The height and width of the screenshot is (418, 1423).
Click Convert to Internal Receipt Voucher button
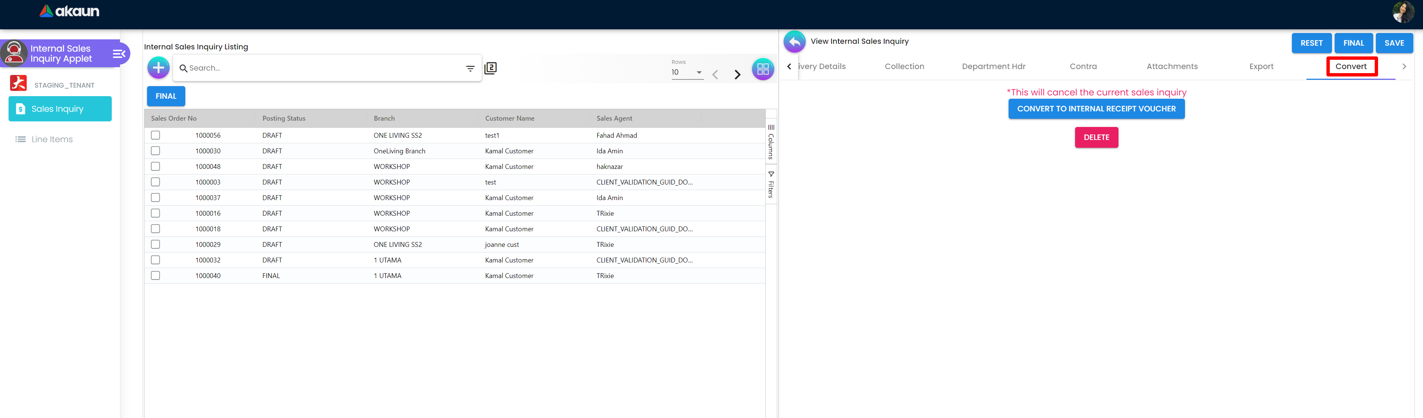pyautogui.click(x=1096, y=109)
